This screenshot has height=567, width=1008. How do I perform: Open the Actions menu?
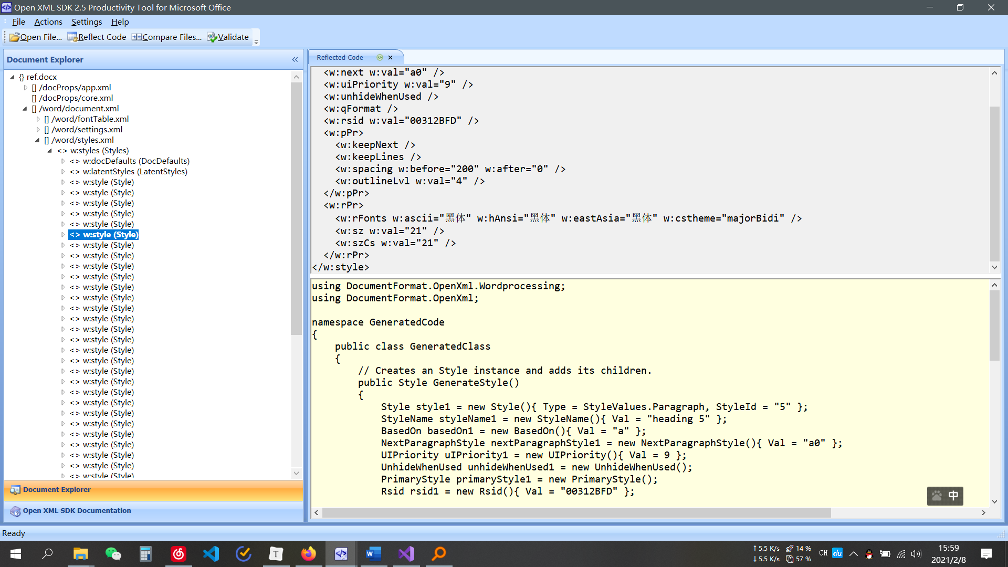(48, 22)
